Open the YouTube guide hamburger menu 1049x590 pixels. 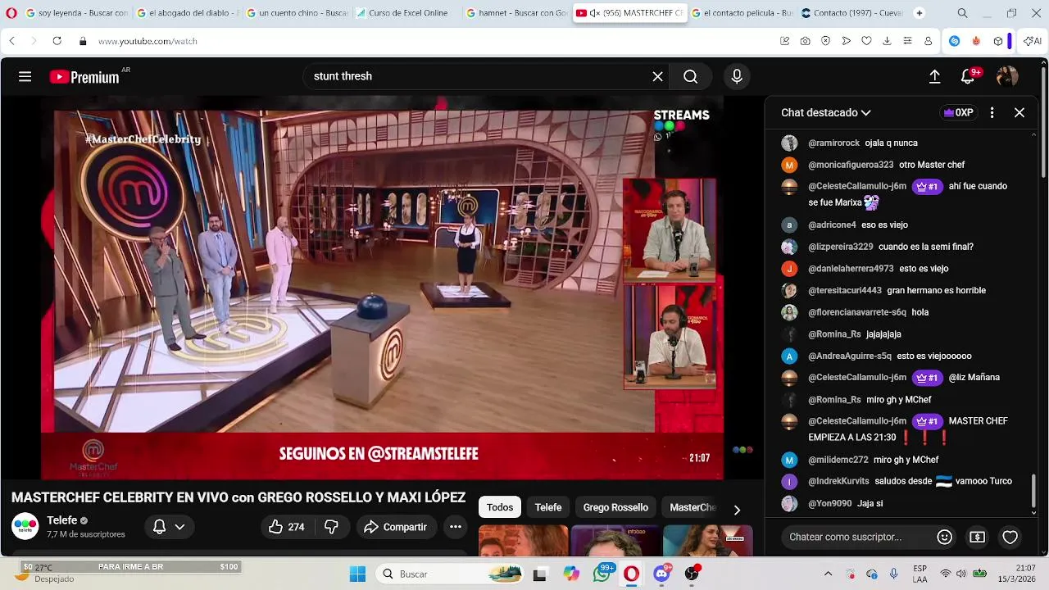(x=25, y=76)
